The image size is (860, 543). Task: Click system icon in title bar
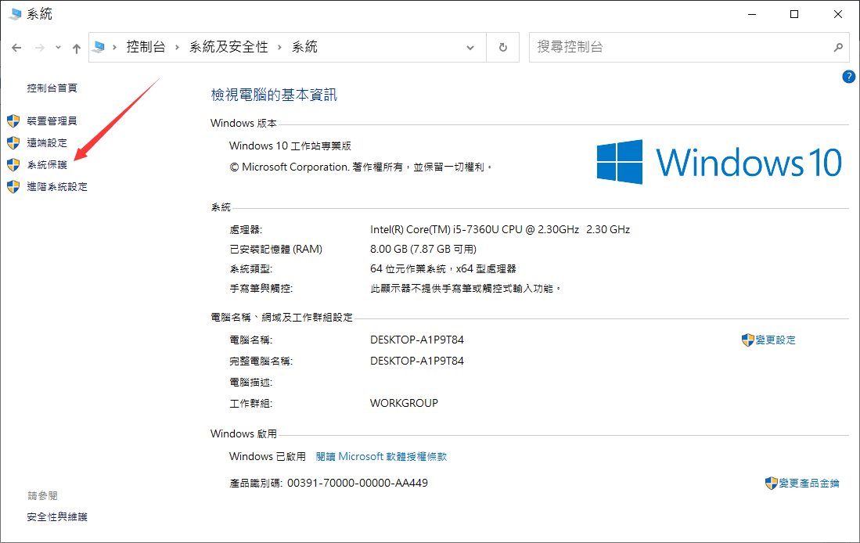point(15,14)
